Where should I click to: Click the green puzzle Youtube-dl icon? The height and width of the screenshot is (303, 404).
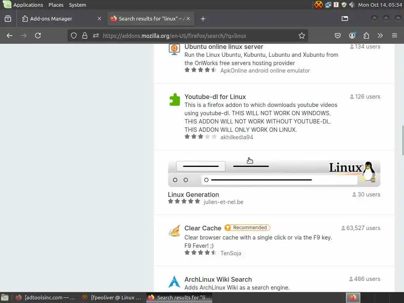(174, 99)
